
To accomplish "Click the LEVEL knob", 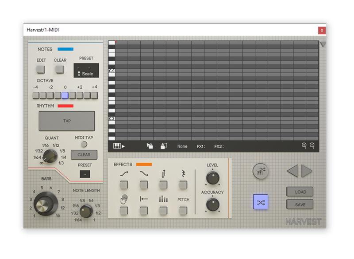I will click(212, 178).
